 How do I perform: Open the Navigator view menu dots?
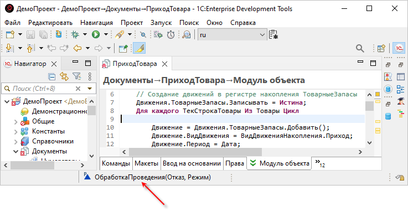[x=90, y=76]
